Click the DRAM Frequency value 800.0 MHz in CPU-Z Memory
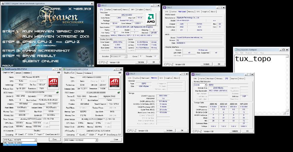The image size is (293, 152). 163,96
